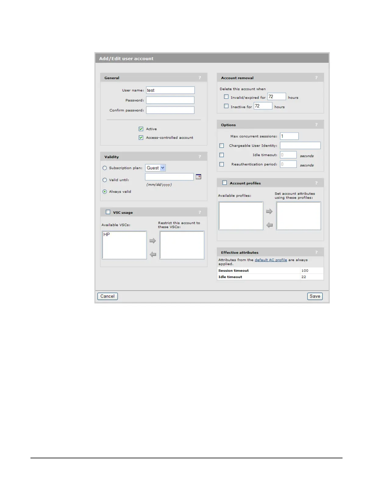Click the Set account attributes profiles list box
Screen dimensions: 373x483
[x=299, y=216]
